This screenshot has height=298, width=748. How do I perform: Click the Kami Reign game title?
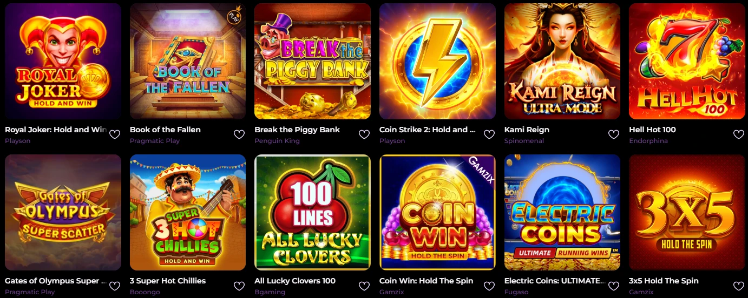pos(527,130)
